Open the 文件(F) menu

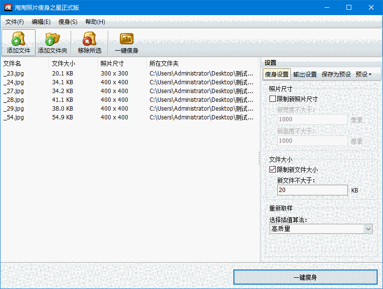pyautogui.click(x=15, y=22)
